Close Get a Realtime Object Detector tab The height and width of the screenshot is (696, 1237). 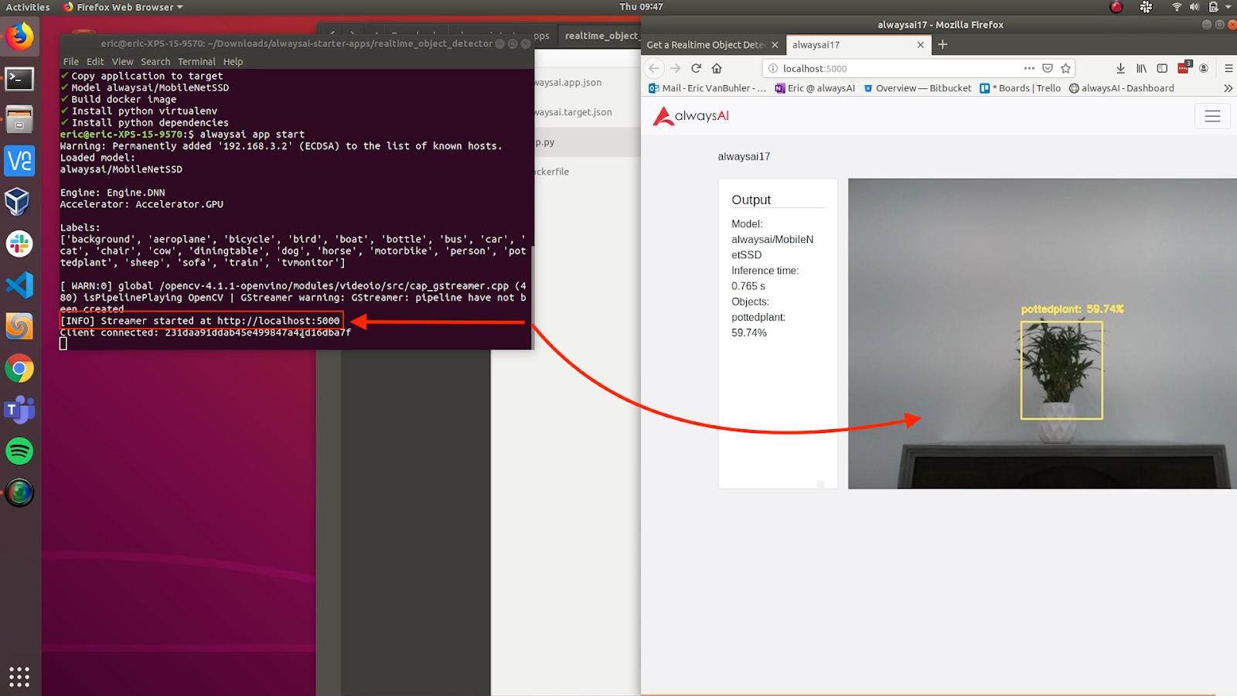tap(775, 45)
